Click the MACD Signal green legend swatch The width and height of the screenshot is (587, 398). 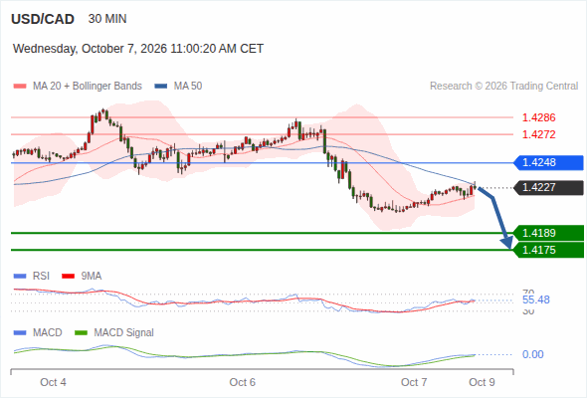point(81,333)
